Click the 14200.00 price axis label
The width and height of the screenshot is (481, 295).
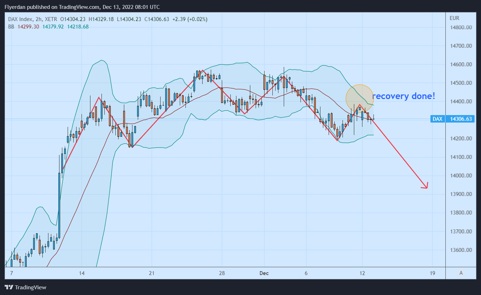click(461, 139)
